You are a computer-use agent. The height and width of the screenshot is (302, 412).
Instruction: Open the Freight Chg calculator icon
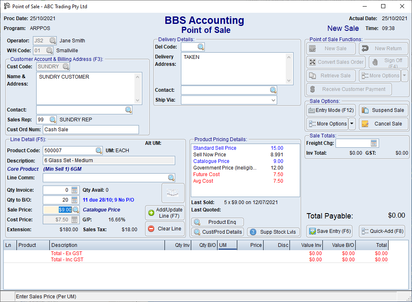pos(373,143)
